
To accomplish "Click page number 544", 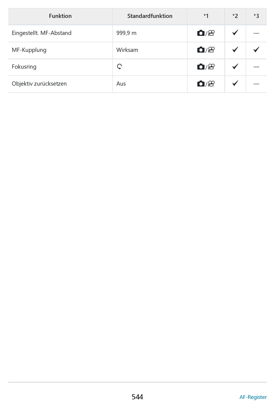I will 137,397.
